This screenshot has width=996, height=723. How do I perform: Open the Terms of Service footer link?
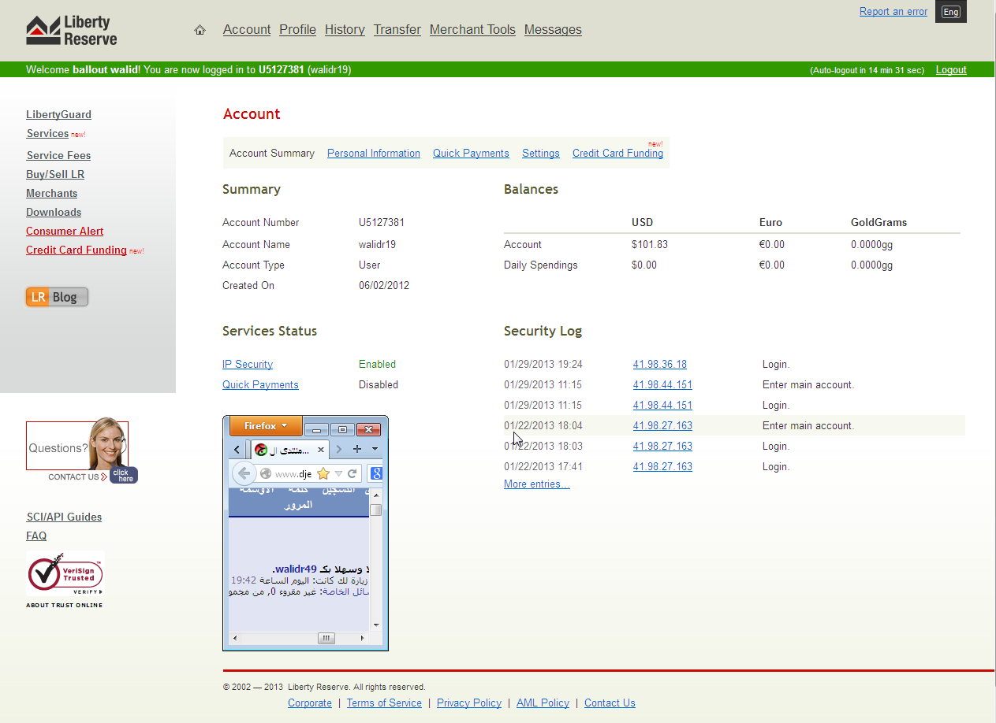pyautogui.click(x=384, y=703)
